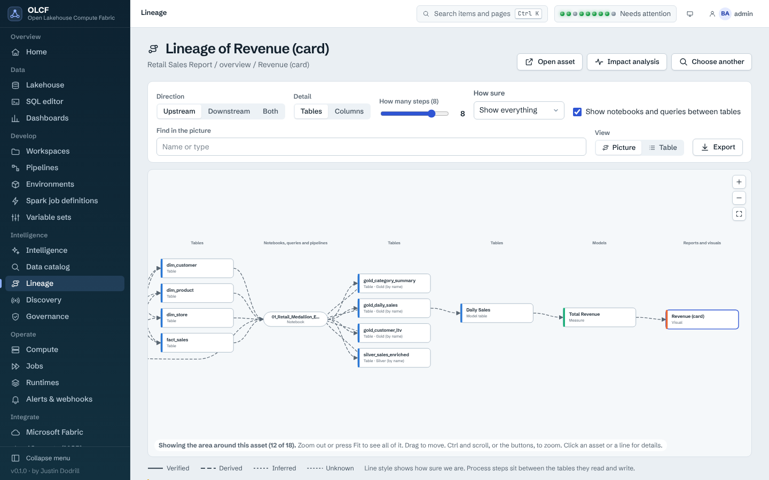
Task: Open Workspaces folder icon
Action: point(15,151)
